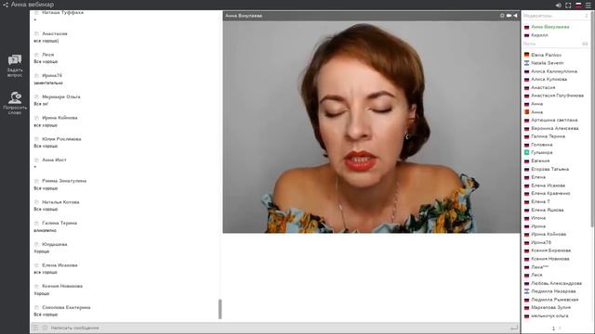Click message icon beside 'Римма Зинатуллина'

click(x=37, y=181)
